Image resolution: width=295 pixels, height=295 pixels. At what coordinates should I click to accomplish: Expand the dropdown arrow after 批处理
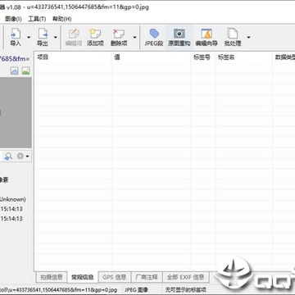[x=248, y=38]
